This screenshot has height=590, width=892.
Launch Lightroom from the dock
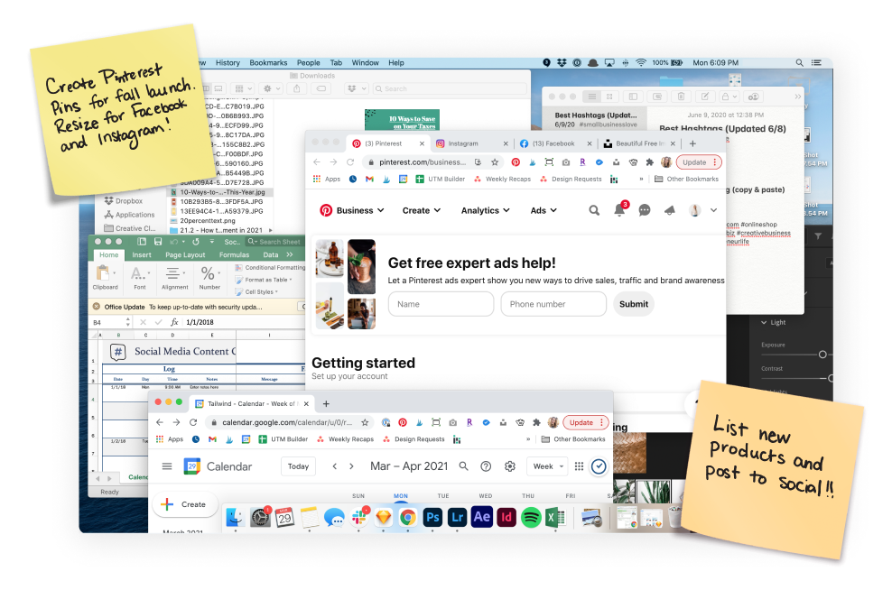click(458, 517)
